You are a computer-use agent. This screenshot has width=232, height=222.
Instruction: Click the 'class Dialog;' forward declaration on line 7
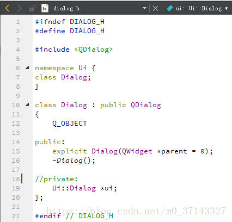[63, 77]
